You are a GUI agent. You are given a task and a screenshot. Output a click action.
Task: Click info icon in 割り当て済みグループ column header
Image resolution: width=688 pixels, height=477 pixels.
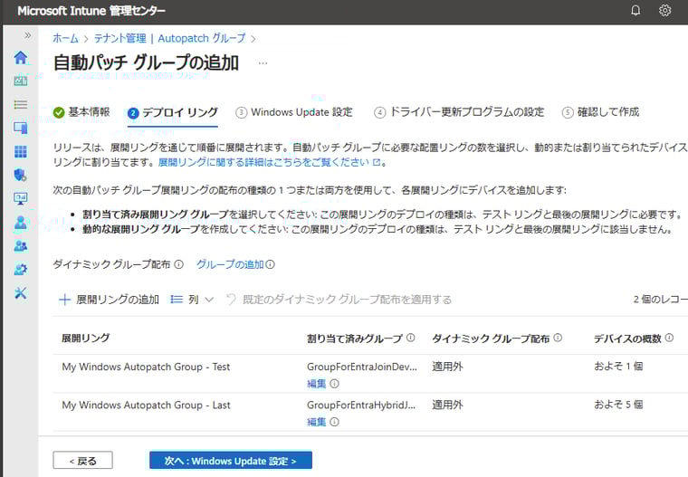click(411, 338)
